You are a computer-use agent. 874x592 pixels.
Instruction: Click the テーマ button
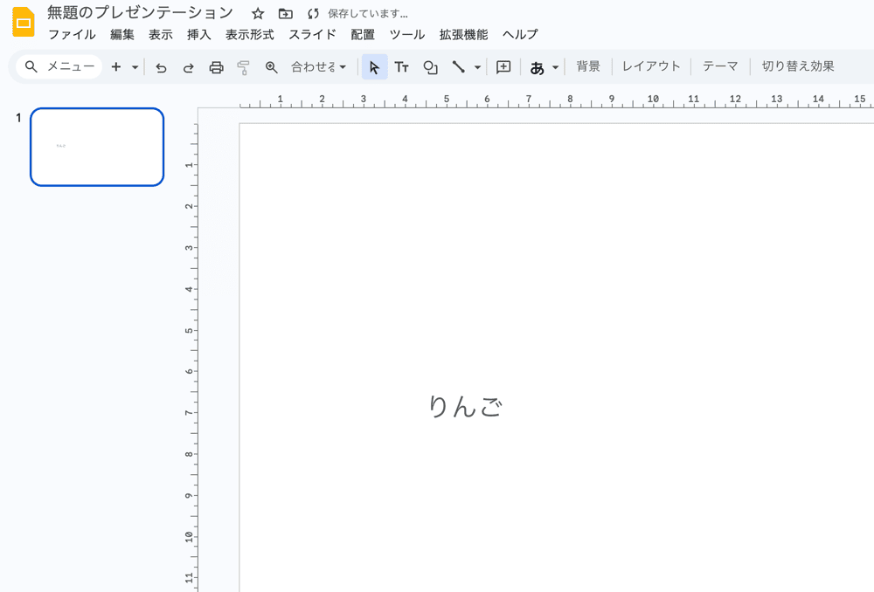pos(720,66)
